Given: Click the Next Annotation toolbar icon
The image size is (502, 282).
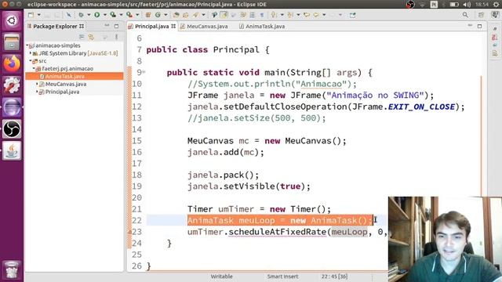Looking at the screenshot, I should pyautogui.click(x=274, y=15).
